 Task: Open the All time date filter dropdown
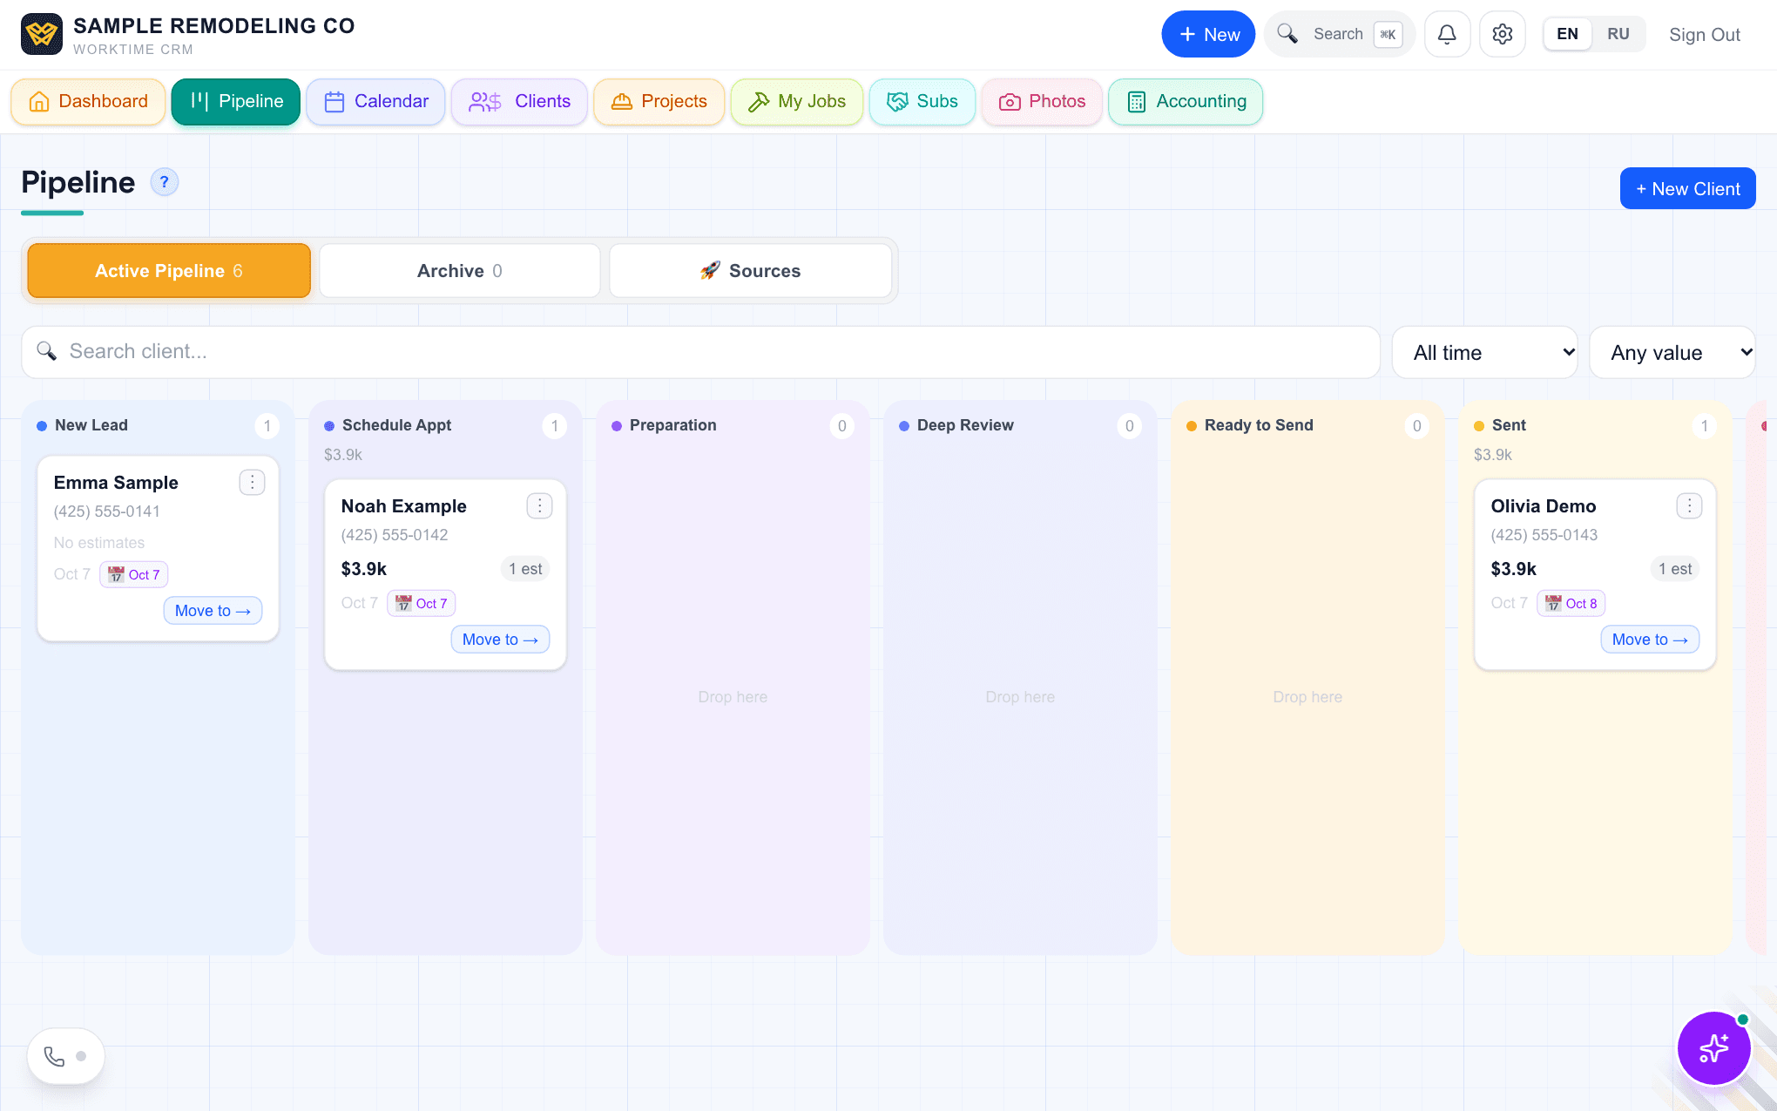1485,353
